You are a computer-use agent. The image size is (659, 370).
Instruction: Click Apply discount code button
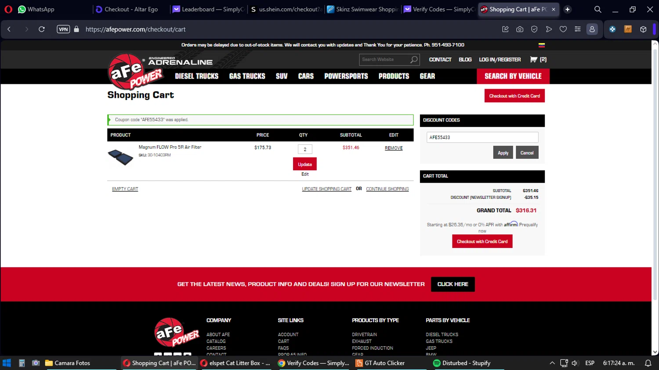[x=503, y=153]
